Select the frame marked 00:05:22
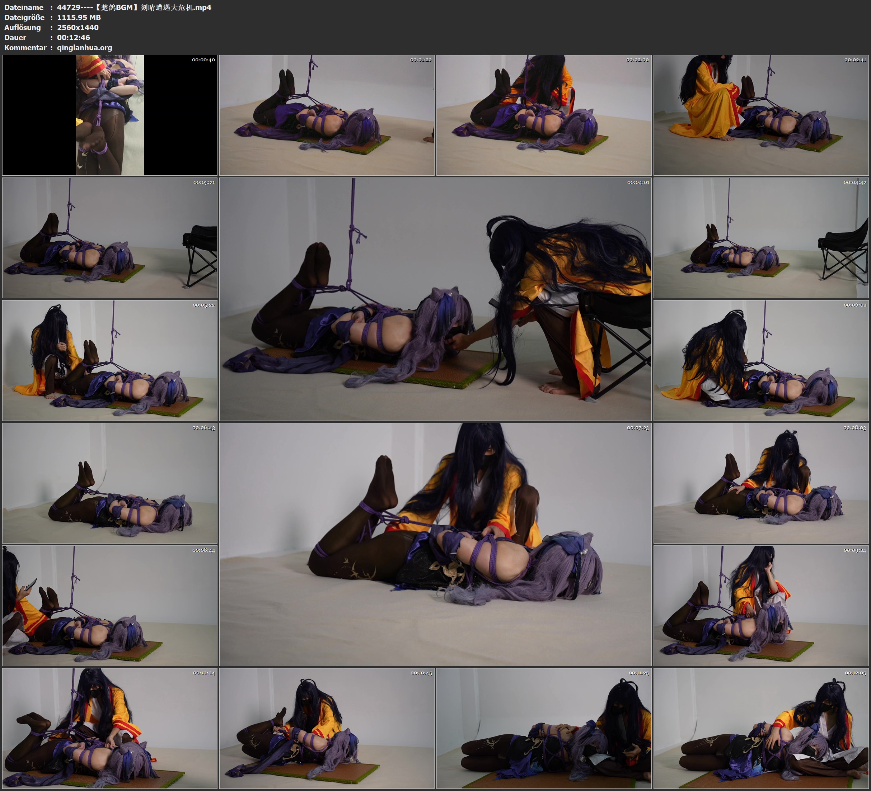This screenshot has width=871, height=791. coord(110,360)
